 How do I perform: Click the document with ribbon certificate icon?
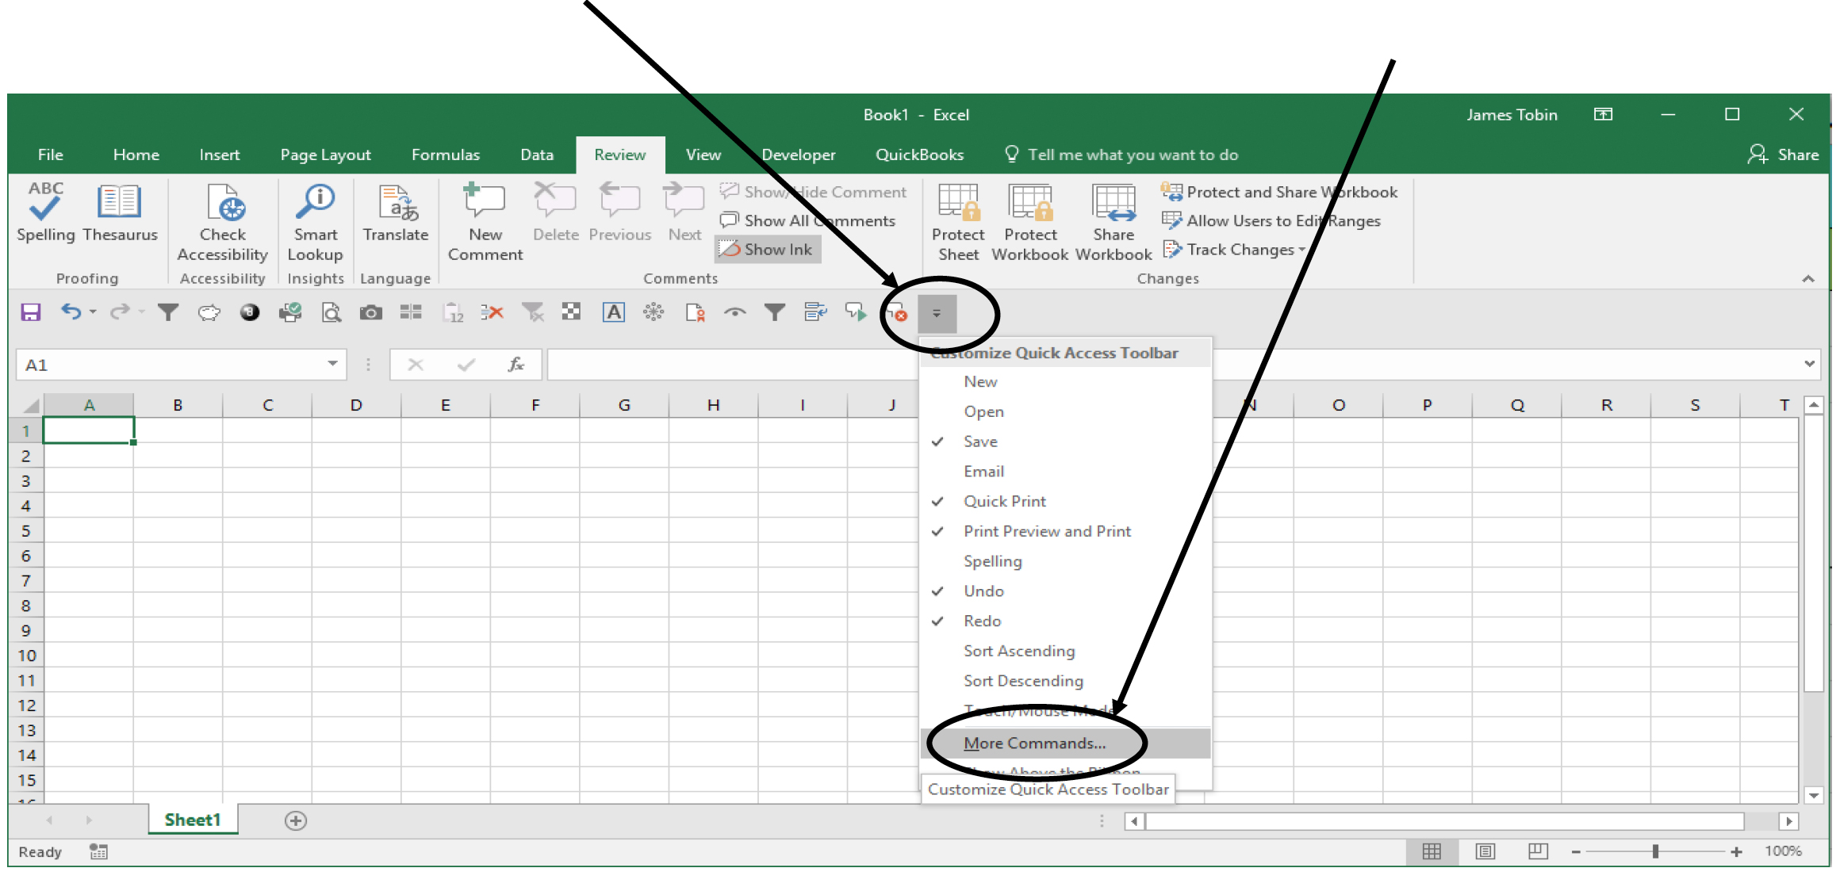click(695, 313)
